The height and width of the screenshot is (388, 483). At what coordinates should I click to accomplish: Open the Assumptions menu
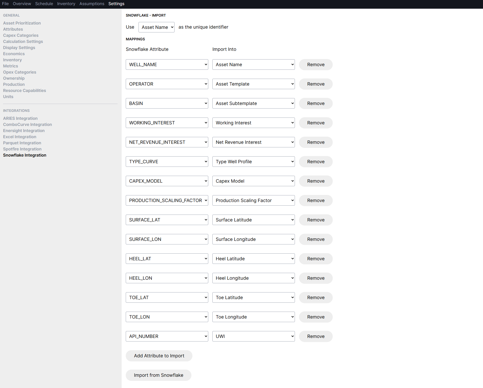coord(92,4)
